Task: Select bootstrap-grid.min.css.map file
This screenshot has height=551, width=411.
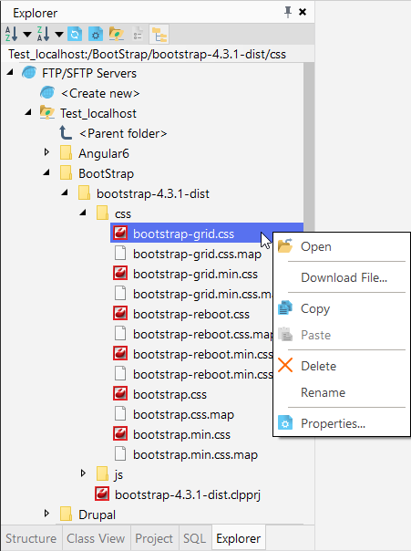Action: click(202, 294)
